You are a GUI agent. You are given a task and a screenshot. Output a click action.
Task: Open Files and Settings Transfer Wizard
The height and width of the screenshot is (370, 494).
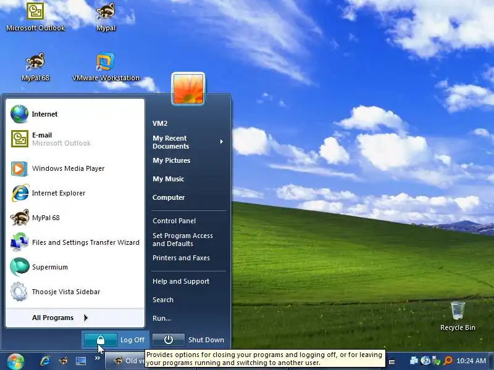pos(75,242)
